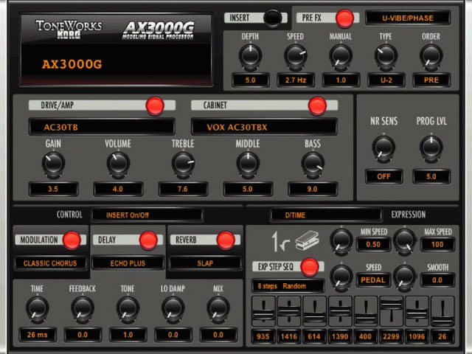Turn off the DRIVE/AMP switch

tap(155, 105)
